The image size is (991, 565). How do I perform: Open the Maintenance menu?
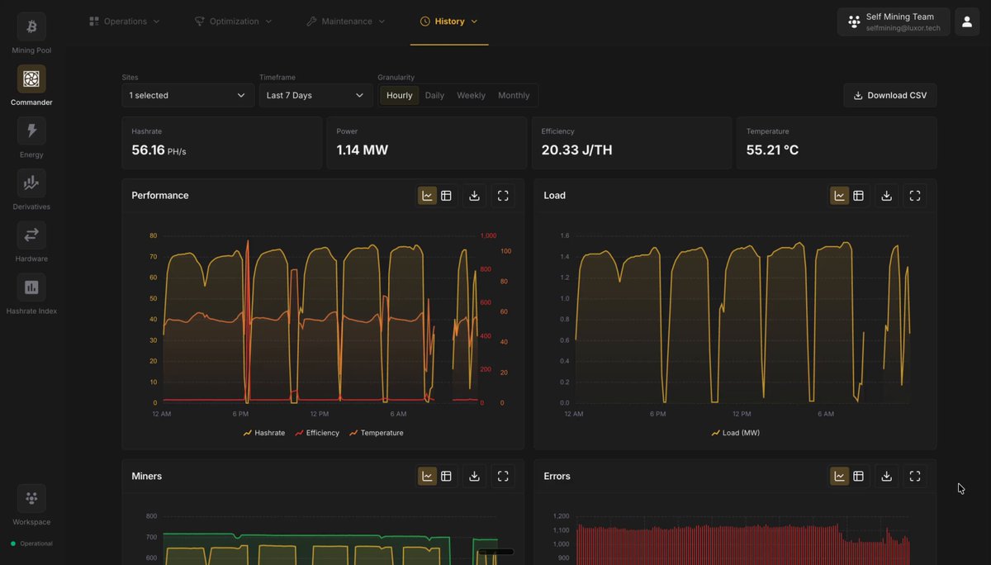tap(346, 21)
